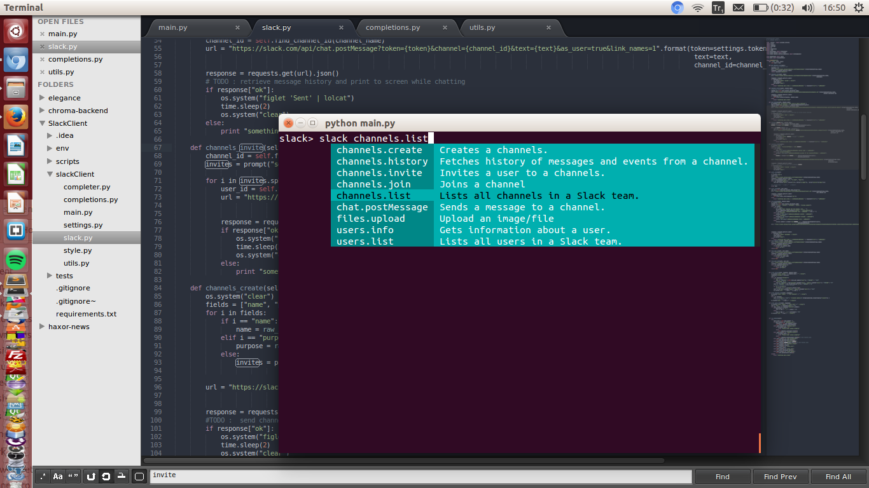Toggle in-selection search option
This screenshot has height=488, width=869.
[122, 476]
